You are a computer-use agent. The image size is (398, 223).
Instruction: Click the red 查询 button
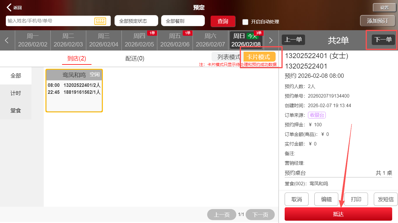click(223, 21)
